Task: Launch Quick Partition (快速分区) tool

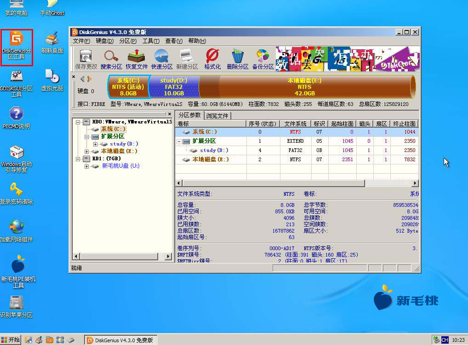Action: (162, 59)
